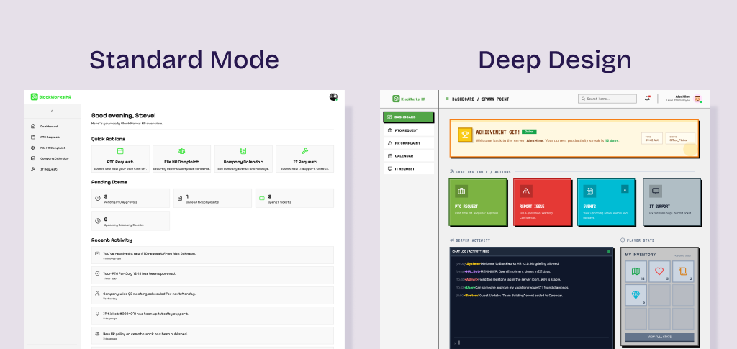
Task: Select the red heart inventory item
Action: point(659,272)
